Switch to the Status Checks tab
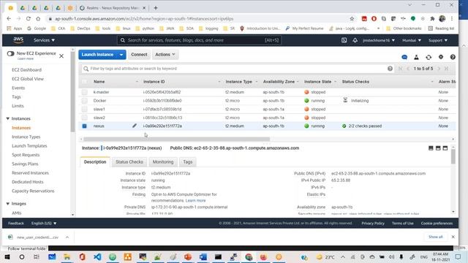The image size is (468, 263). click(x=129, y=162)
